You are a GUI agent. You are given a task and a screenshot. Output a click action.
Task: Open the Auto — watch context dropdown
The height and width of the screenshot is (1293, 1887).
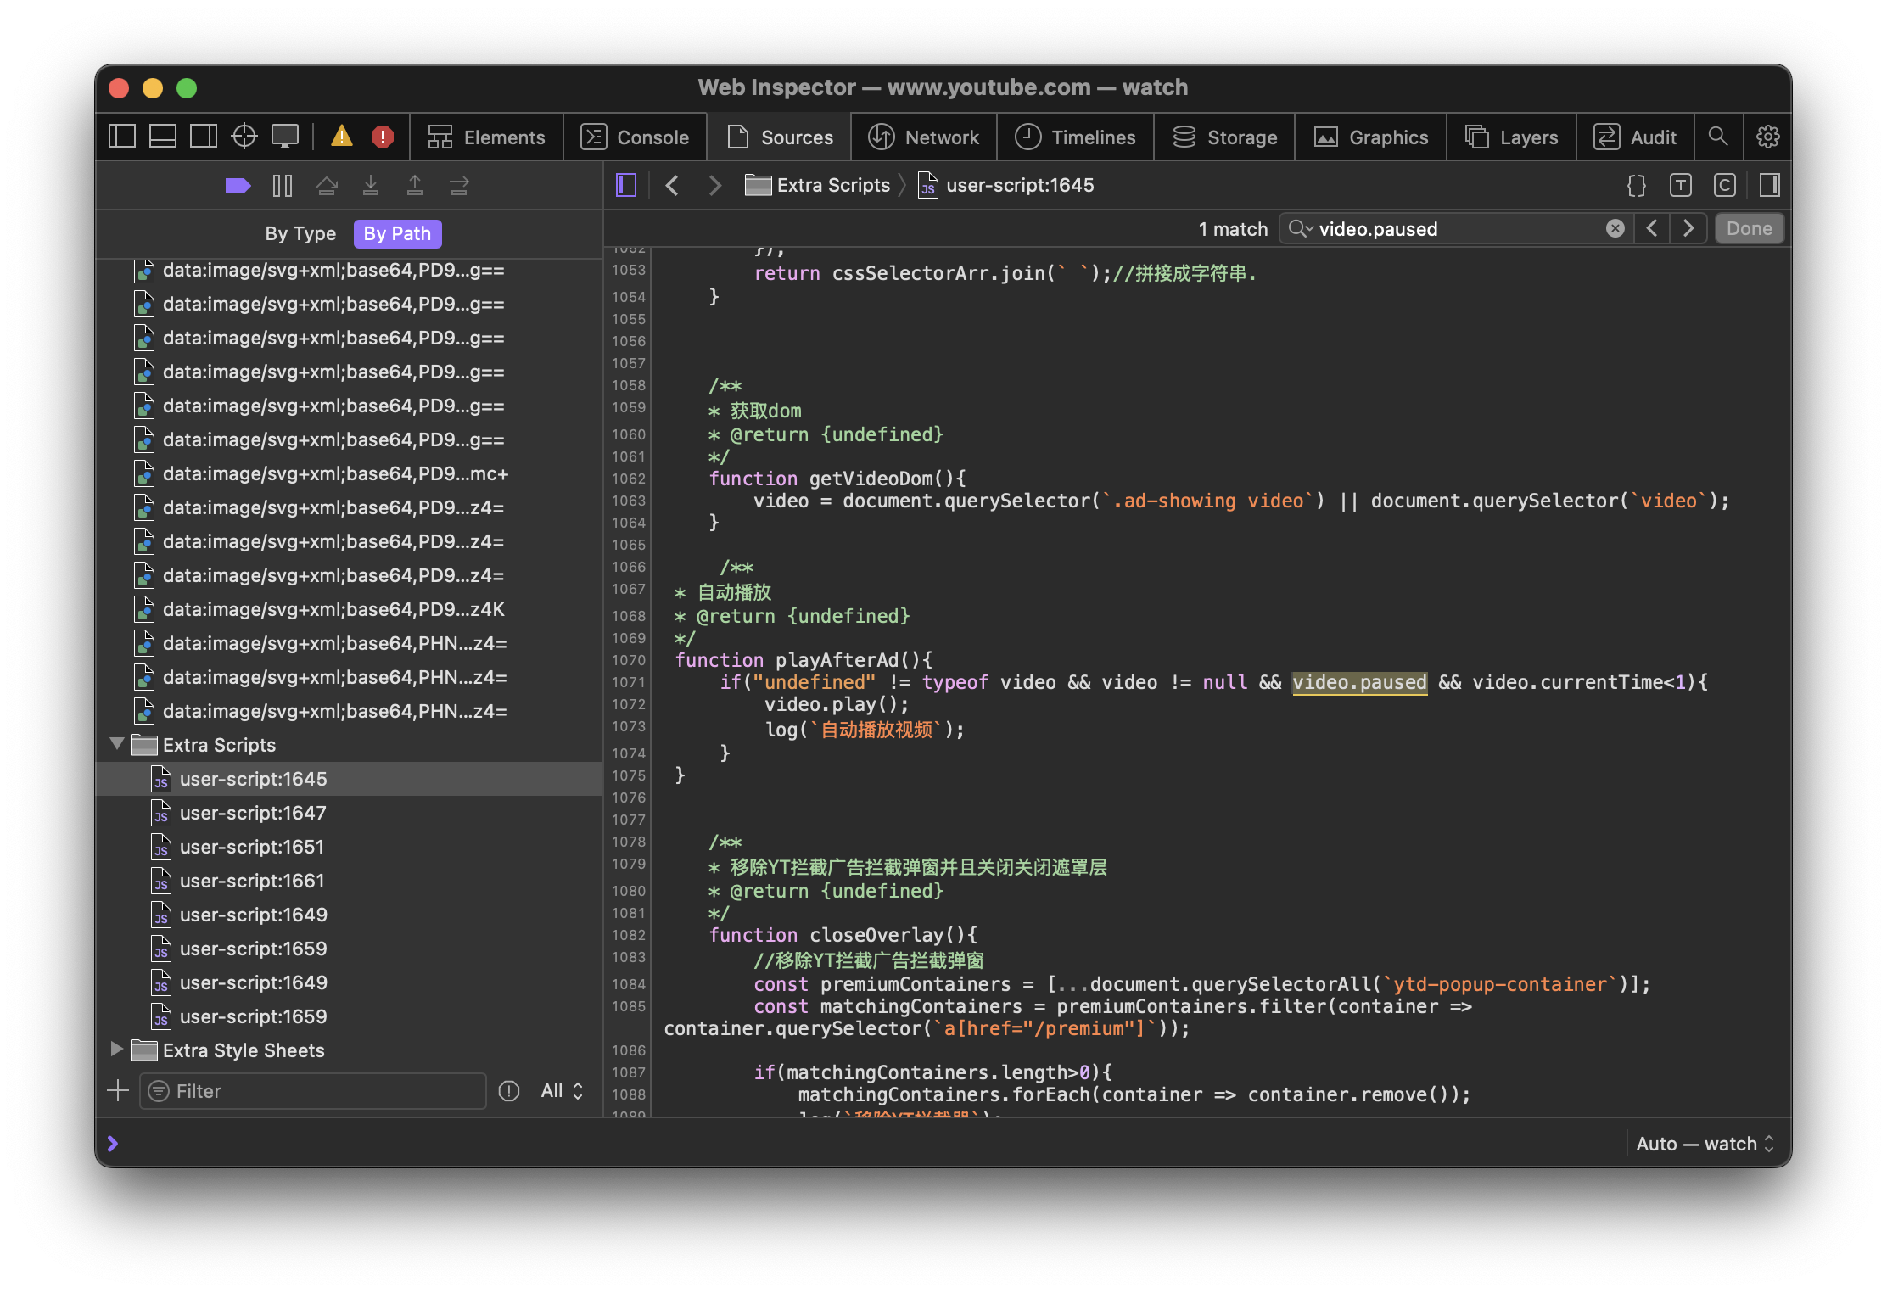click(x=1705, y=1144)
